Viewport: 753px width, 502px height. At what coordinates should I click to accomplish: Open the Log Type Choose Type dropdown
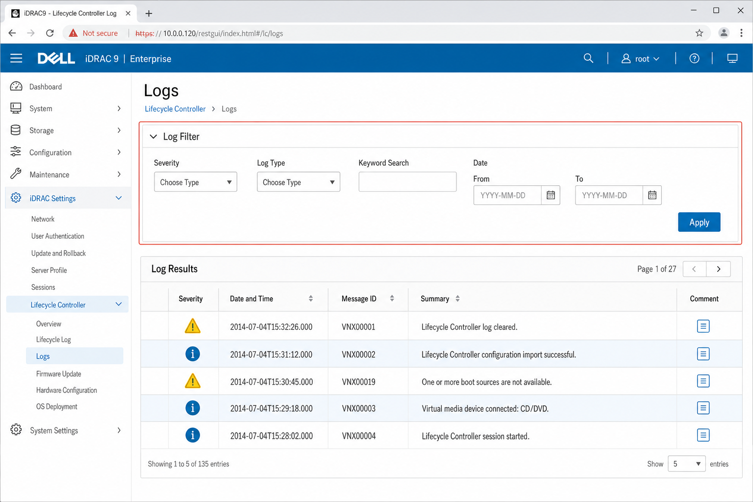pos(299,182)
